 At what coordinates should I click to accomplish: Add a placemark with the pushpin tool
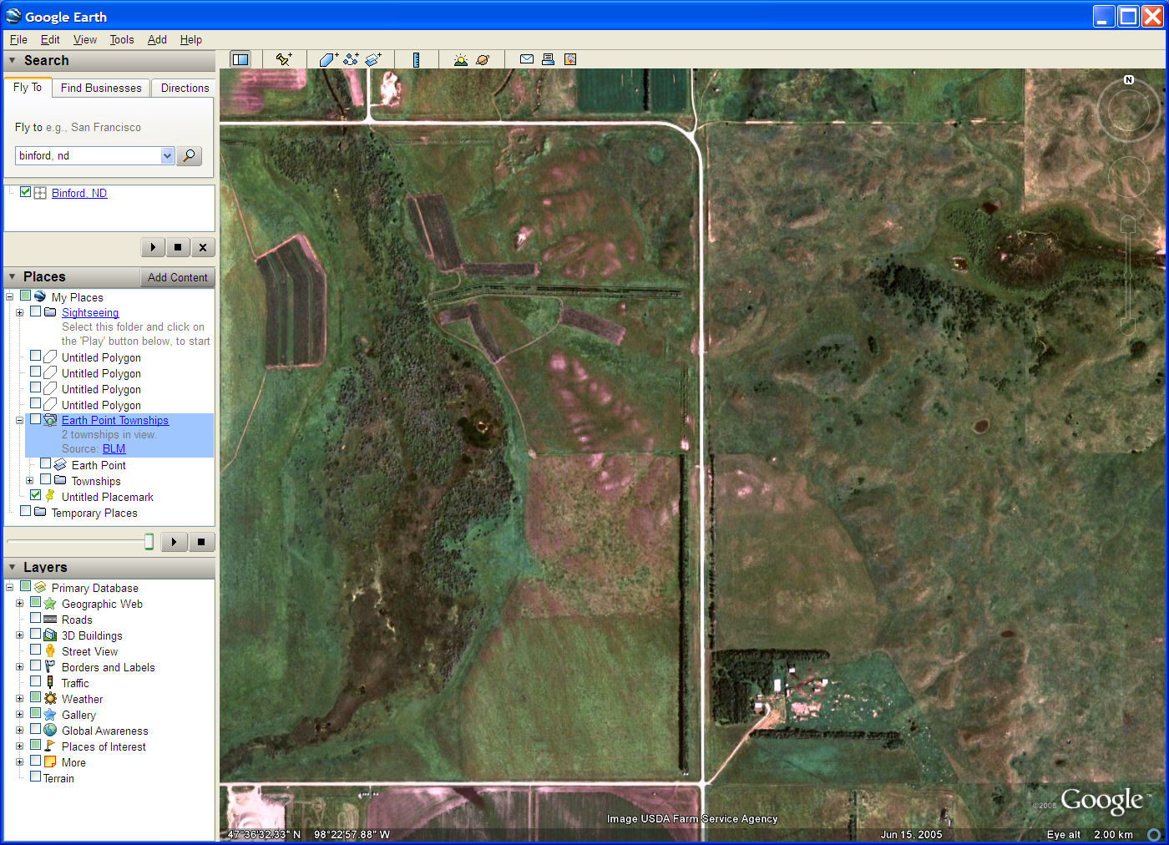click(284, 59)
